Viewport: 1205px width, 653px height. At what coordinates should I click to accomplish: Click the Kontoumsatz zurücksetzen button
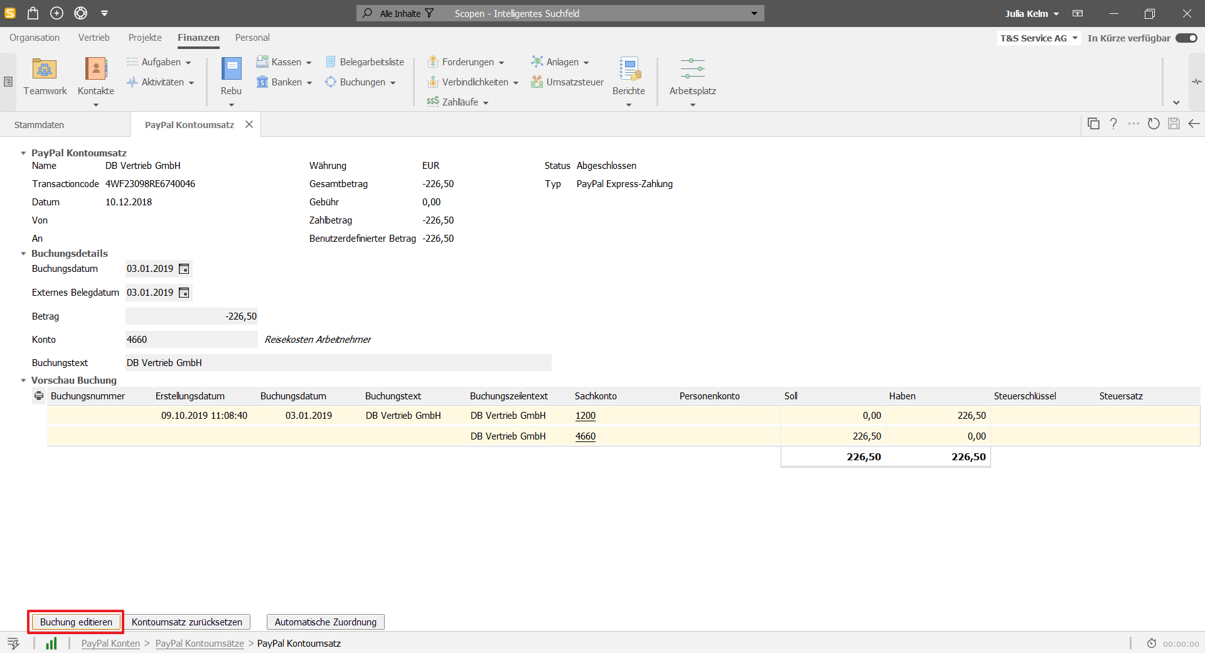[x=187, y=622]
